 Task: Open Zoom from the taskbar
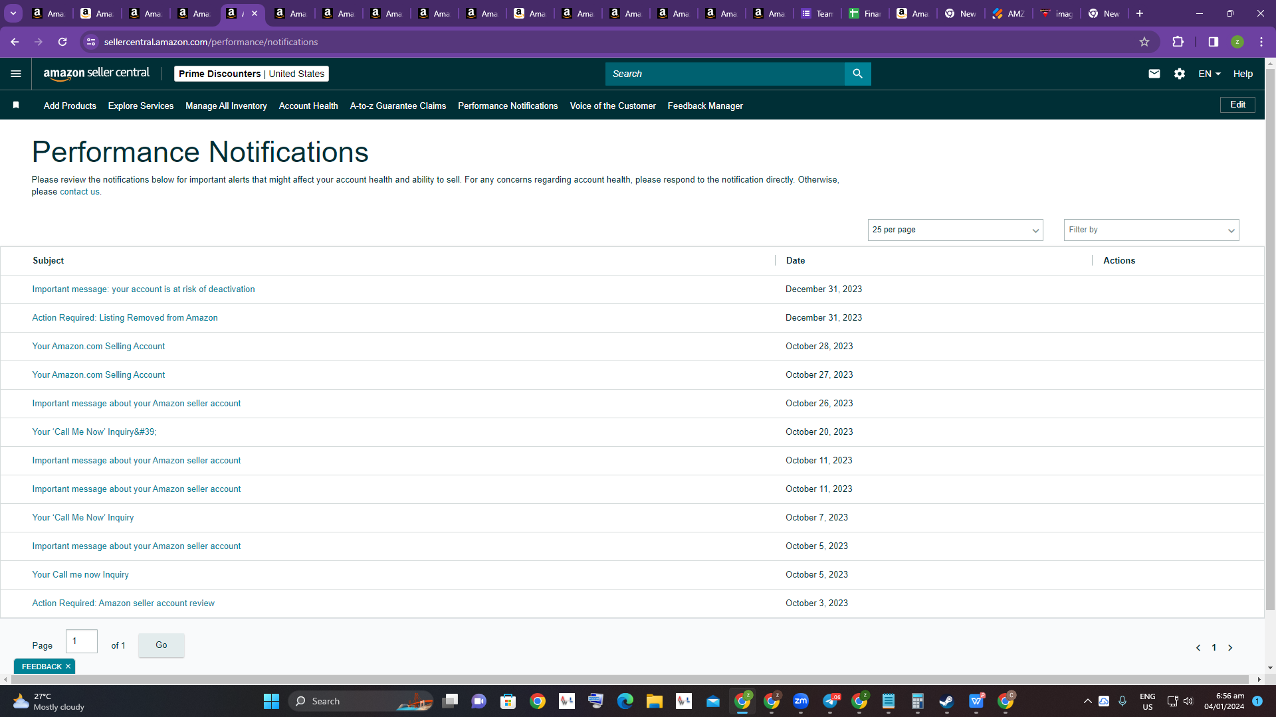[x=801, y=701]
